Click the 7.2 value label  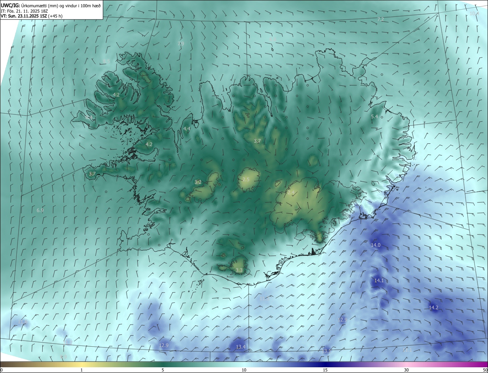point(380,19)
